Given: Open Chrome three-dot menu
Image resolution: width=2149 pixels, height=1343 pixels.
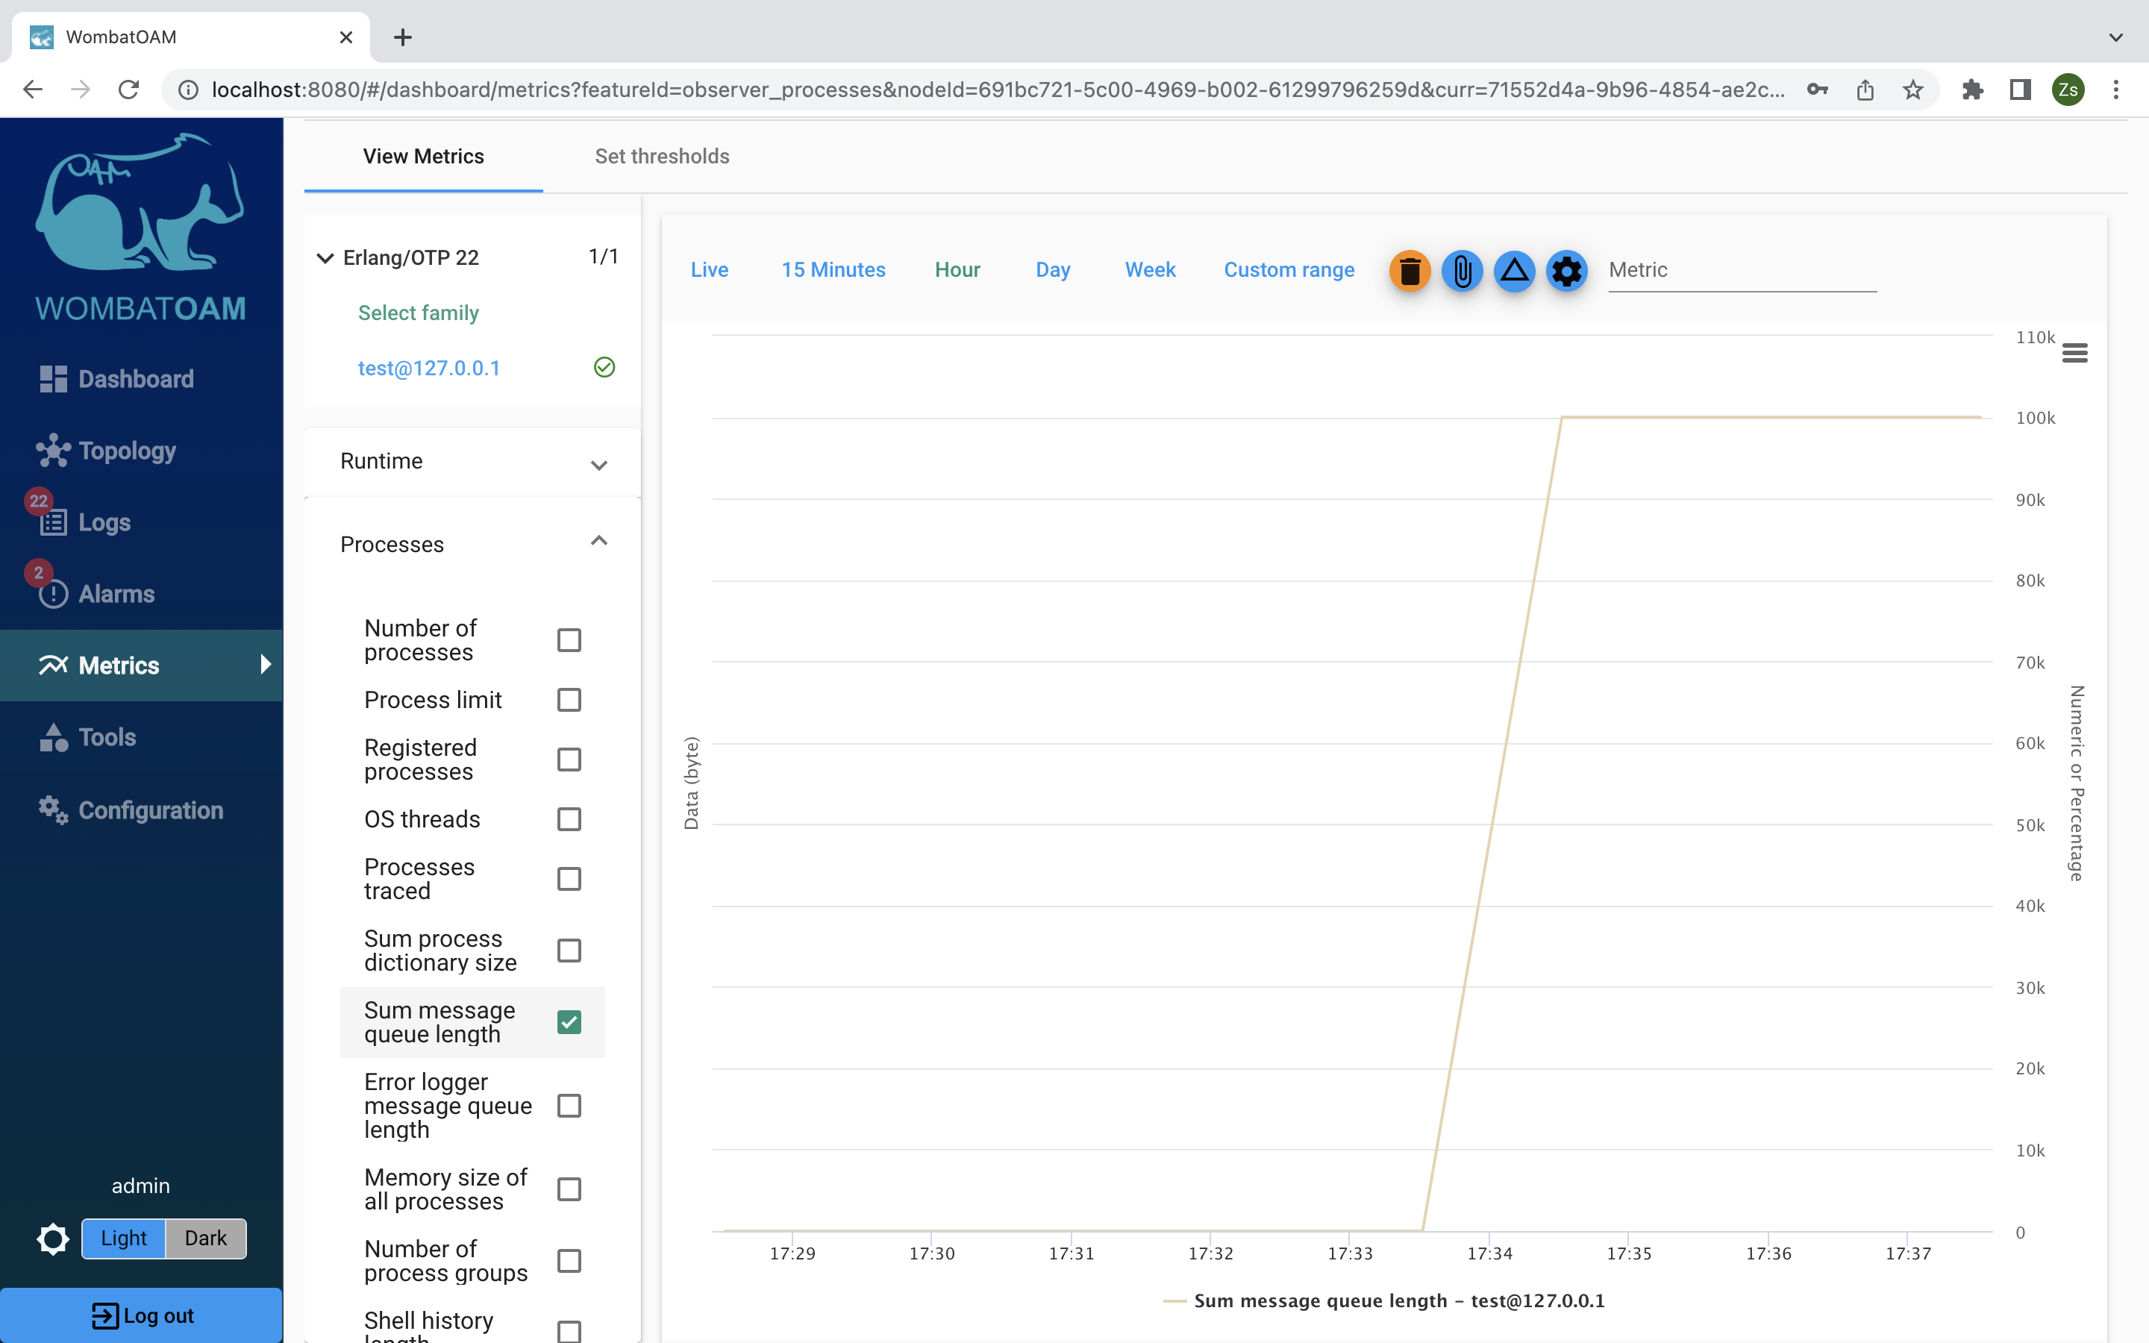Looking at the screenshot, I should pos(2116,90).
